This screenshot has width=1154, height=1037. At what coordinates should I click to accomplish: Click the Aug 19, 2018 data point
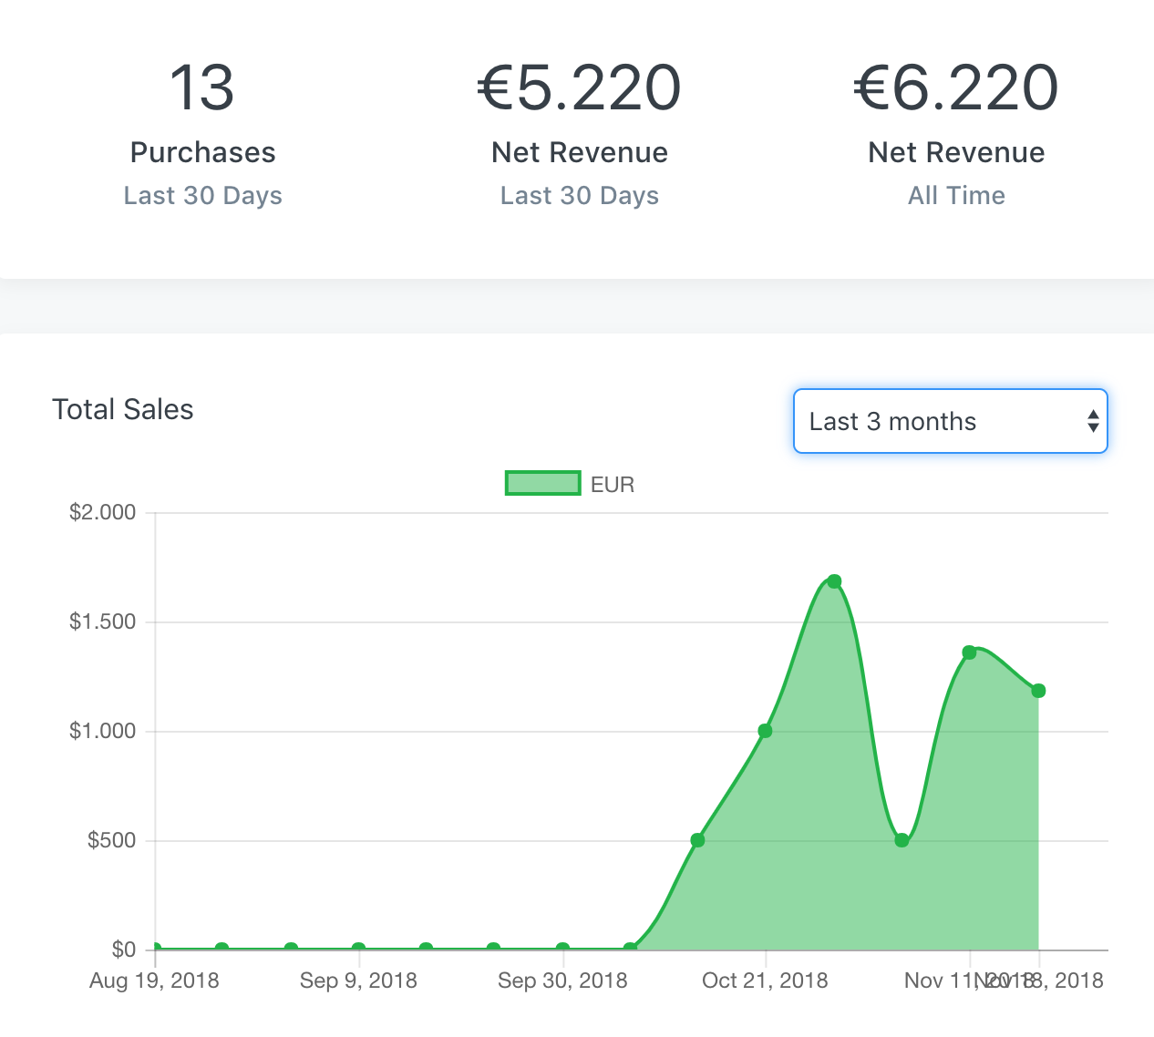pos(155,949)
